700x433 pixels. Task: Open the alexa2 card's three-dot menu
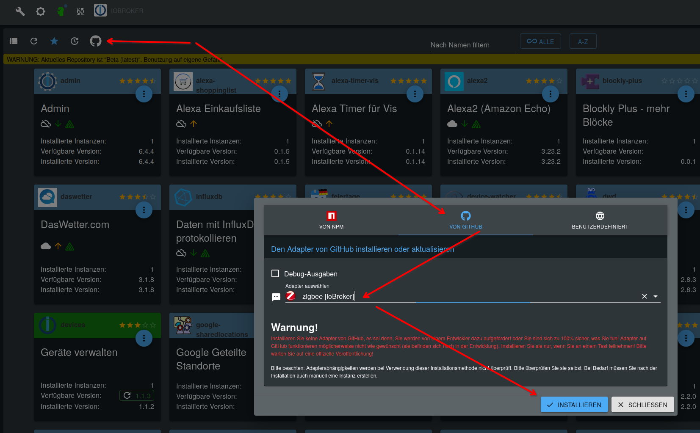(551, 94)
